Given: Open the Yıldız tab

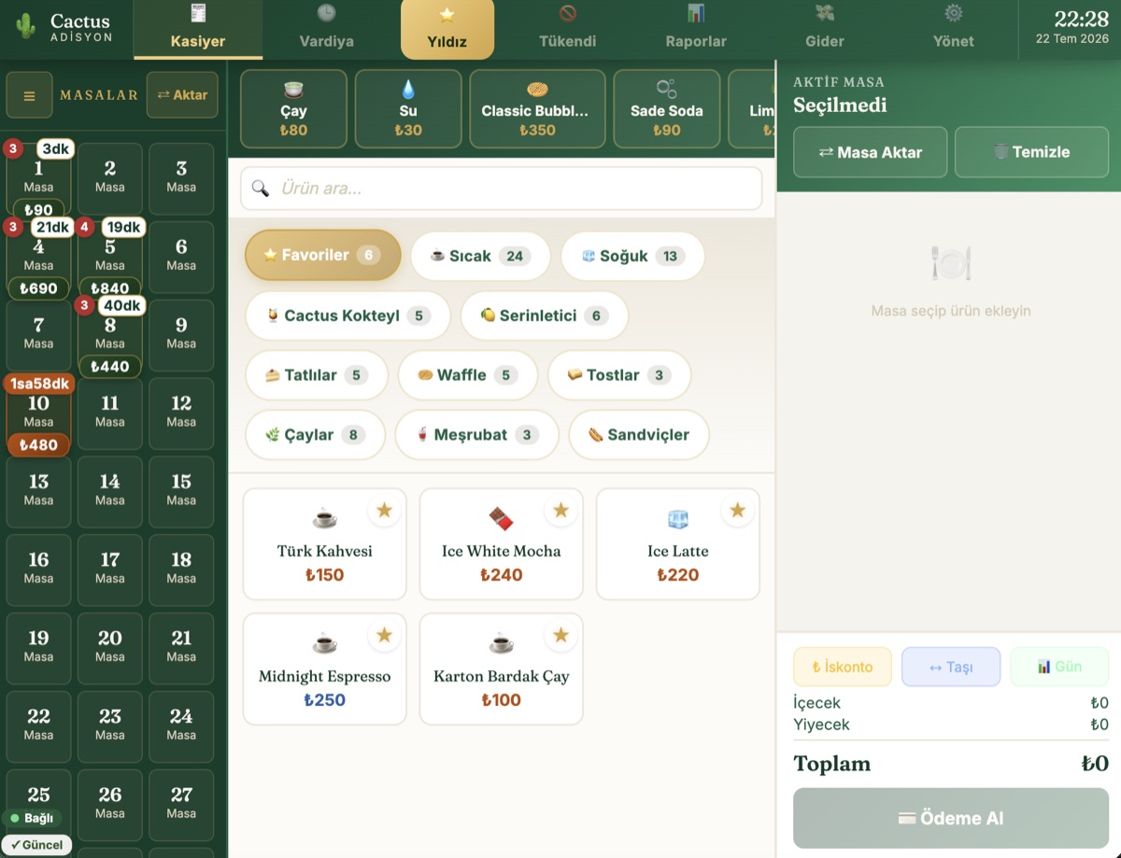Looking at the screenshot, I should click(x=447, y=30).
